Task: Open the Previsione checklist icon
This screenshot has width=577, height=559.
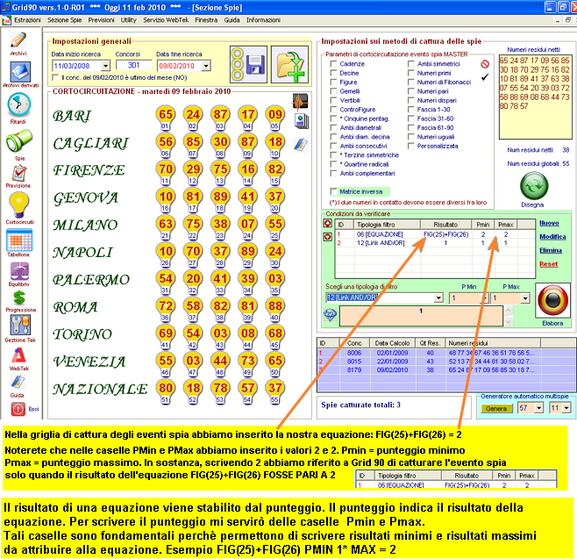Action: click(x=19, y=173)
